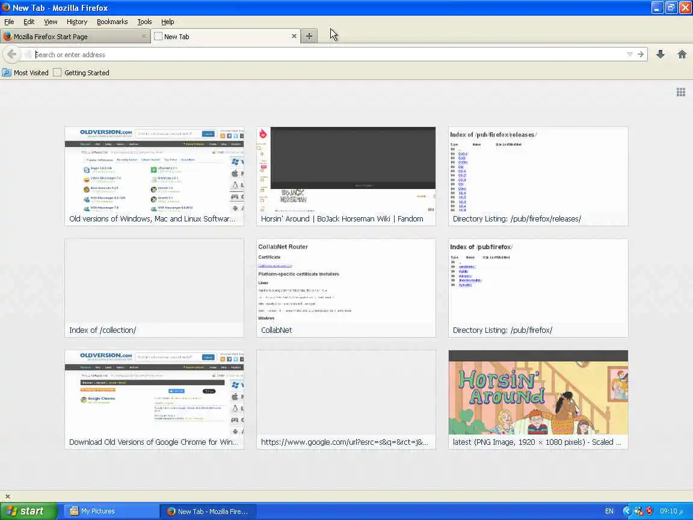Open the Directory Listing: /pub/firefox/ tile

(x=538, y=288)
